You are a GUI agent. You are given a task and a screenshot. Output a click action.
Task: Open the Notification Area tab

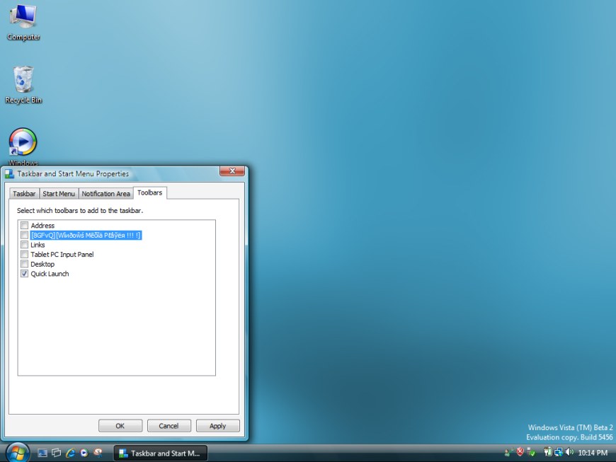pyautogui.click(x=105, y=194)
